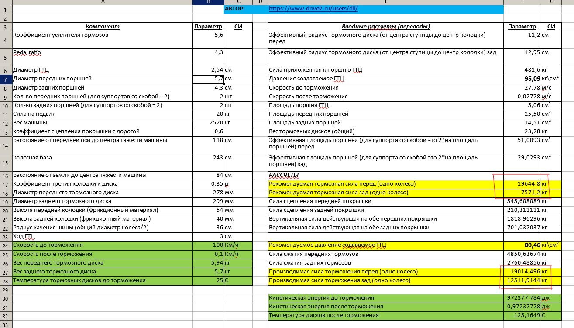The height and width of the screenshot is (328, 574).
Task: Click the value 481,6 кг
Action: [522, 70]
